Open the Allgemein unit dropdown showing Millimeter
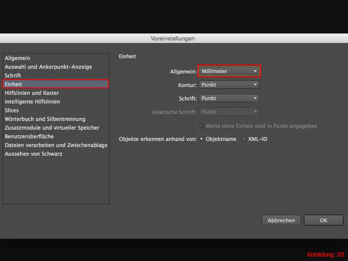This screenshot has height=261, width=348. 229,71
